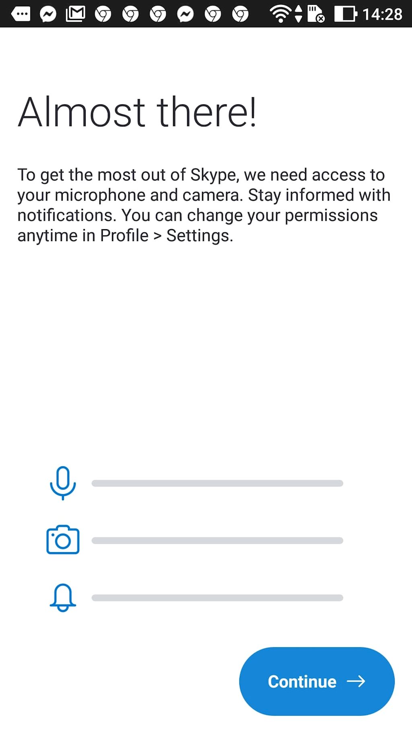
Task: Tap the gray bar beside the camera
Action: (x=217, y=540)
